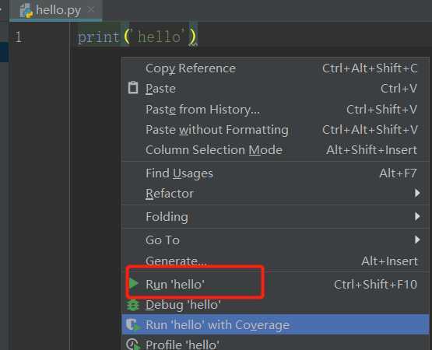Viewport: 432px width, 350px height.
Task: Click the coverage shield icon
Action: [133, 324]
